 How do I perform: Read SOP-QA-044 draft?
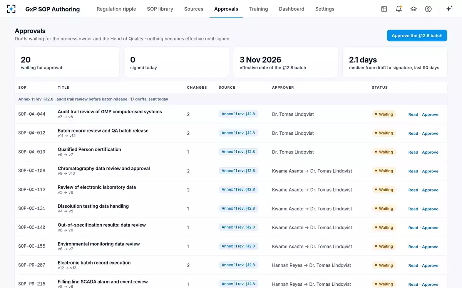tap(413, 114)
